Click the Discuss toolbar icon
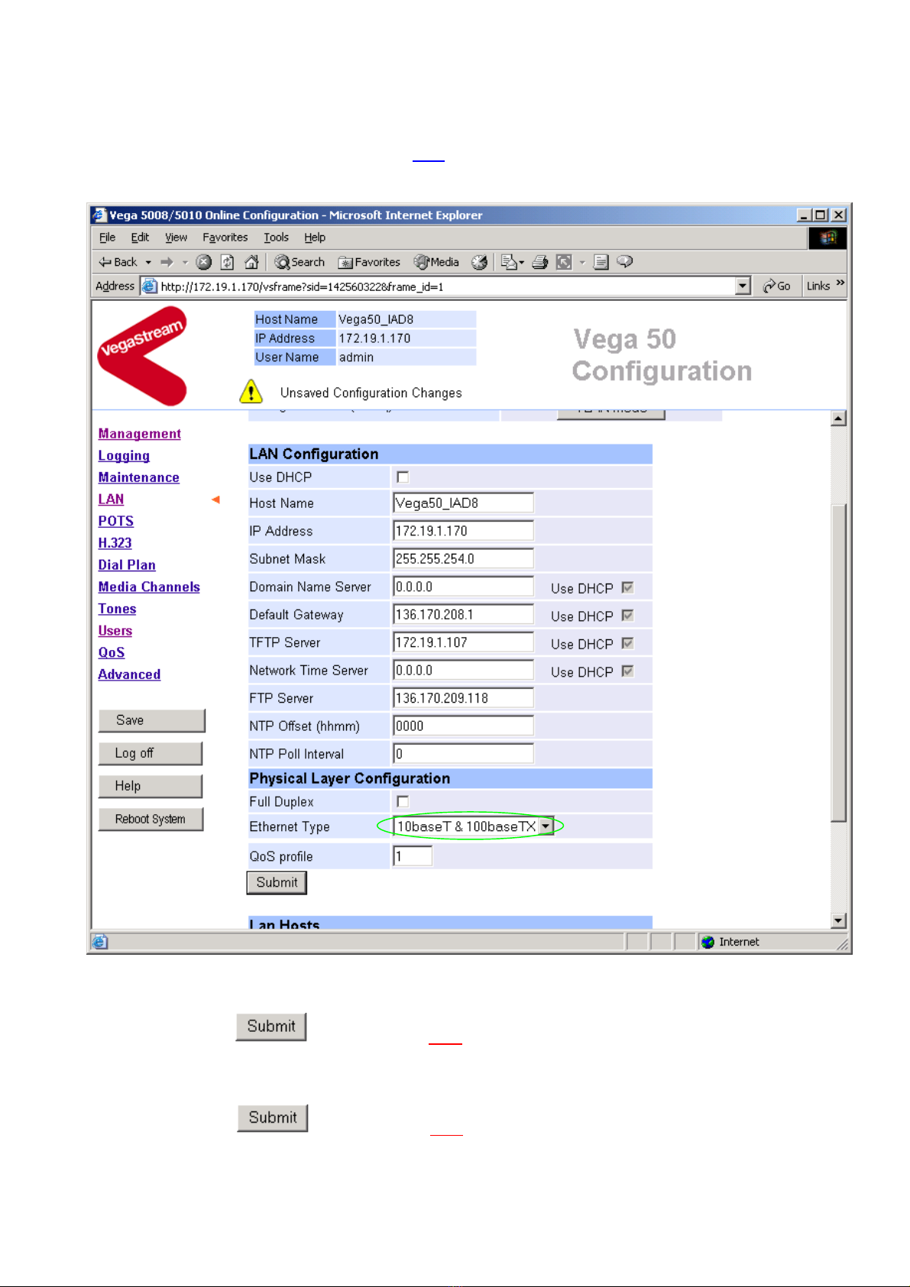The image size is (910, 1287). click(601, 262)
